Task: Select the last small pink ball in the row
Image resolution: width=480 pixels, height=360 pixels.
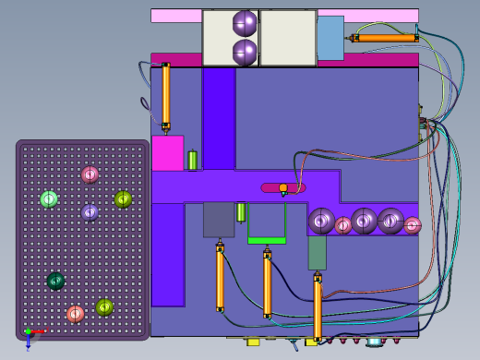Action: click(413, 225)
